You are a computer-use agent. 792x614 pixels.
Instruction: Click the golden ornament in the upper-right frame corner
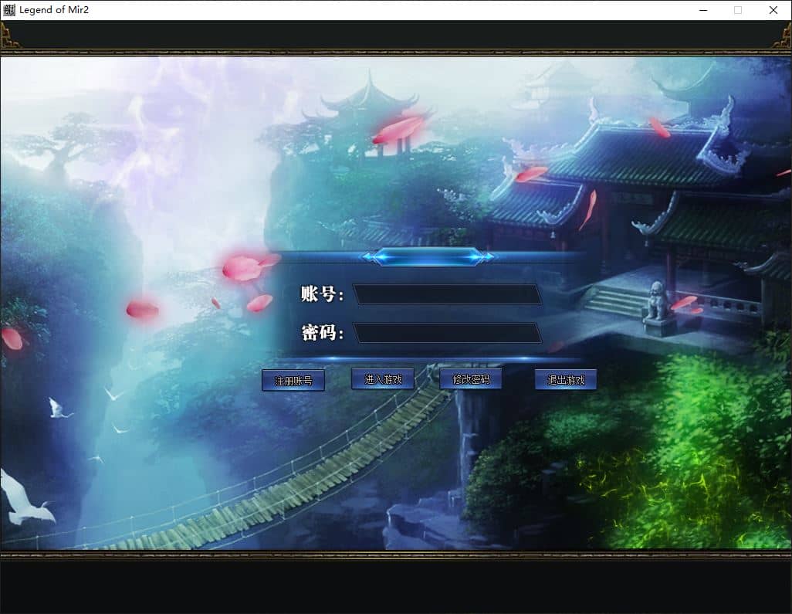pos(782,36)
